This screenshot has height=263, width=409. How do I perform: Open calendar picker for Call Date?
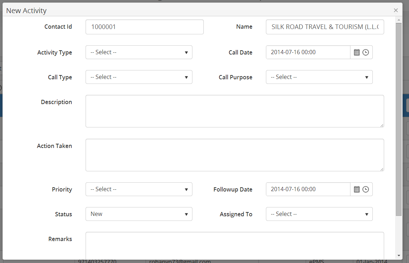pyautogui.click(x=357, y=52)
